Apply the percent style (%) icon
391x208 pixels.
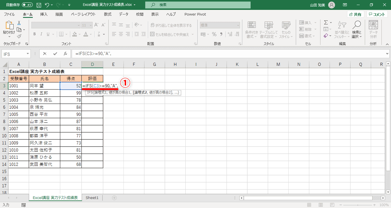click(x=213, y=34)
